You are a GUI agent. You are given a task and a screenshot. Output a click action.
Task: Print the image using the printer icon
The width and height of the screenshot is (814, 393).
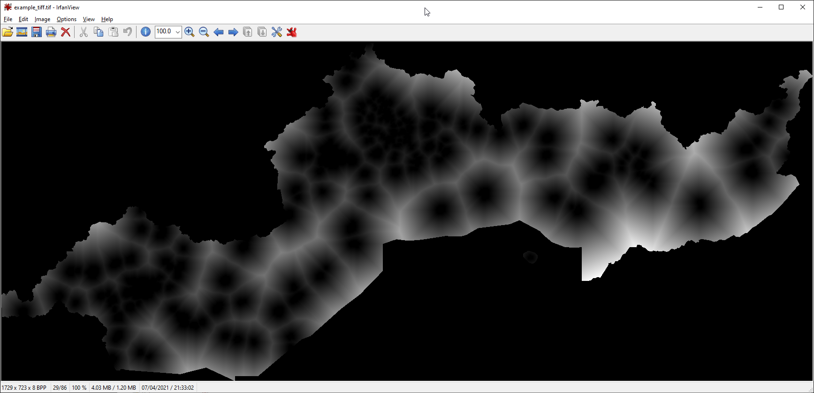(51, 32)
